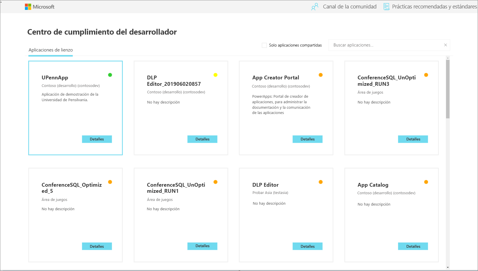Viewport: 478px width, 271px height.
Task: Click orange status dot on ConferenceSQL_UnOptimized_RUN1
Action: [215, 182]
